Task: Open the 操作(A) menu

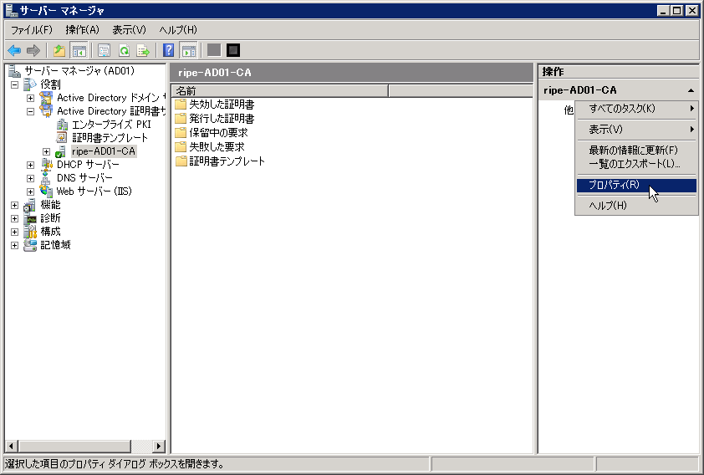Action: [82, 30]
